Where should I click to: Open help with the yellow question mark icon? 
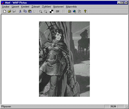[85, 11]
